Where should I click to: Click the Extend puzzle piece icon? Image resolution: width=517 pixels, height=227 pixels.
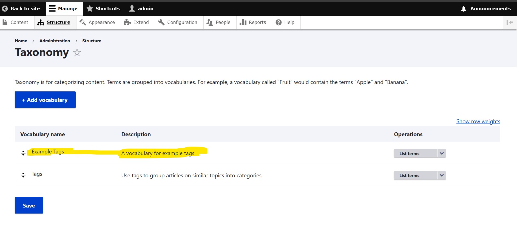pyautogui.click(x=127, y=22)
